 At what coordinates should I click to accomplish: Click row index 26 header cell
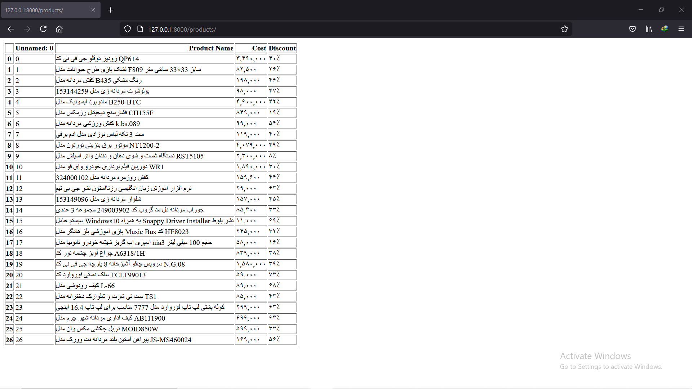coord(9,340)
